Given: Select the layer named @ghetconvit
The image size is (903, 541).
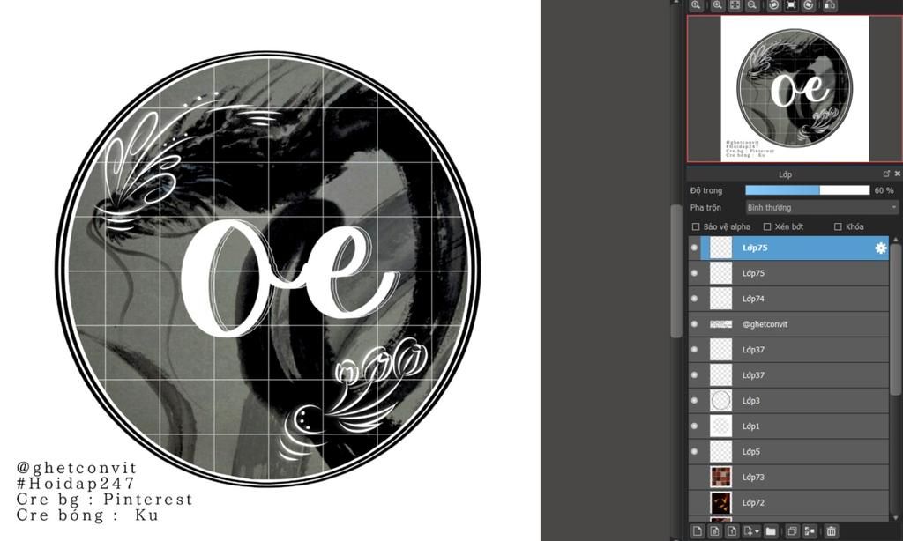Looking at the screenshot, I should [x=765, y=324].
